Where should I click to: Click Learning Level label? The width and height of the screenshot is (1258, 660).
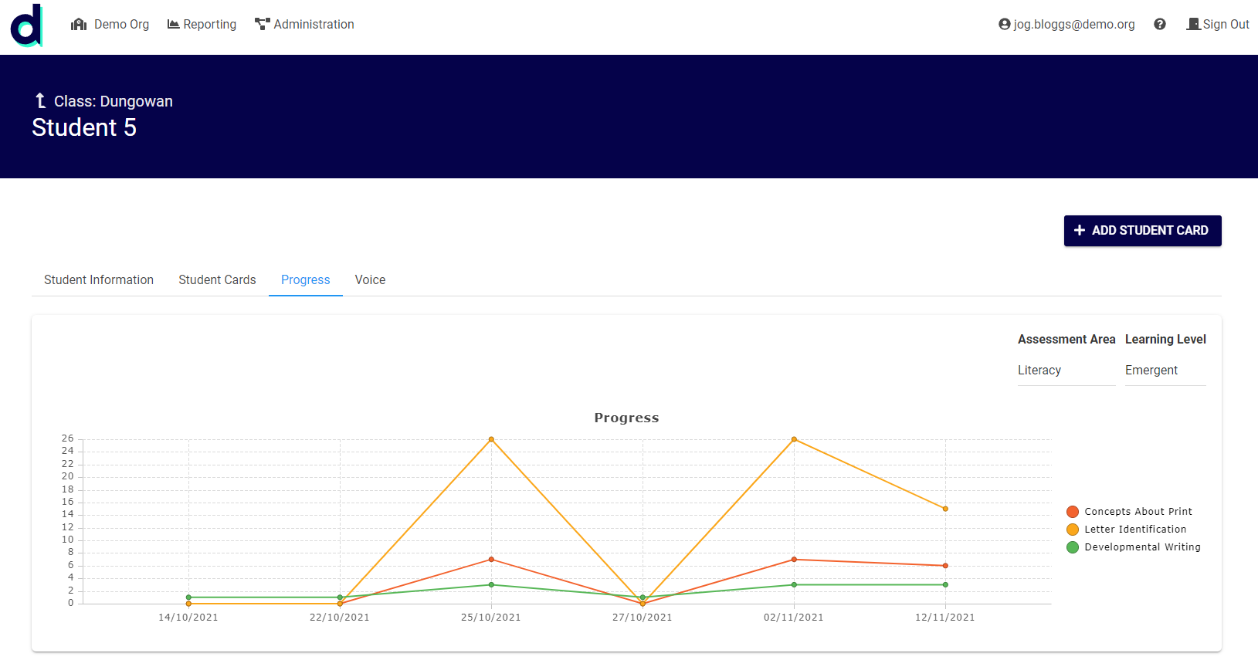point(1165,340)
